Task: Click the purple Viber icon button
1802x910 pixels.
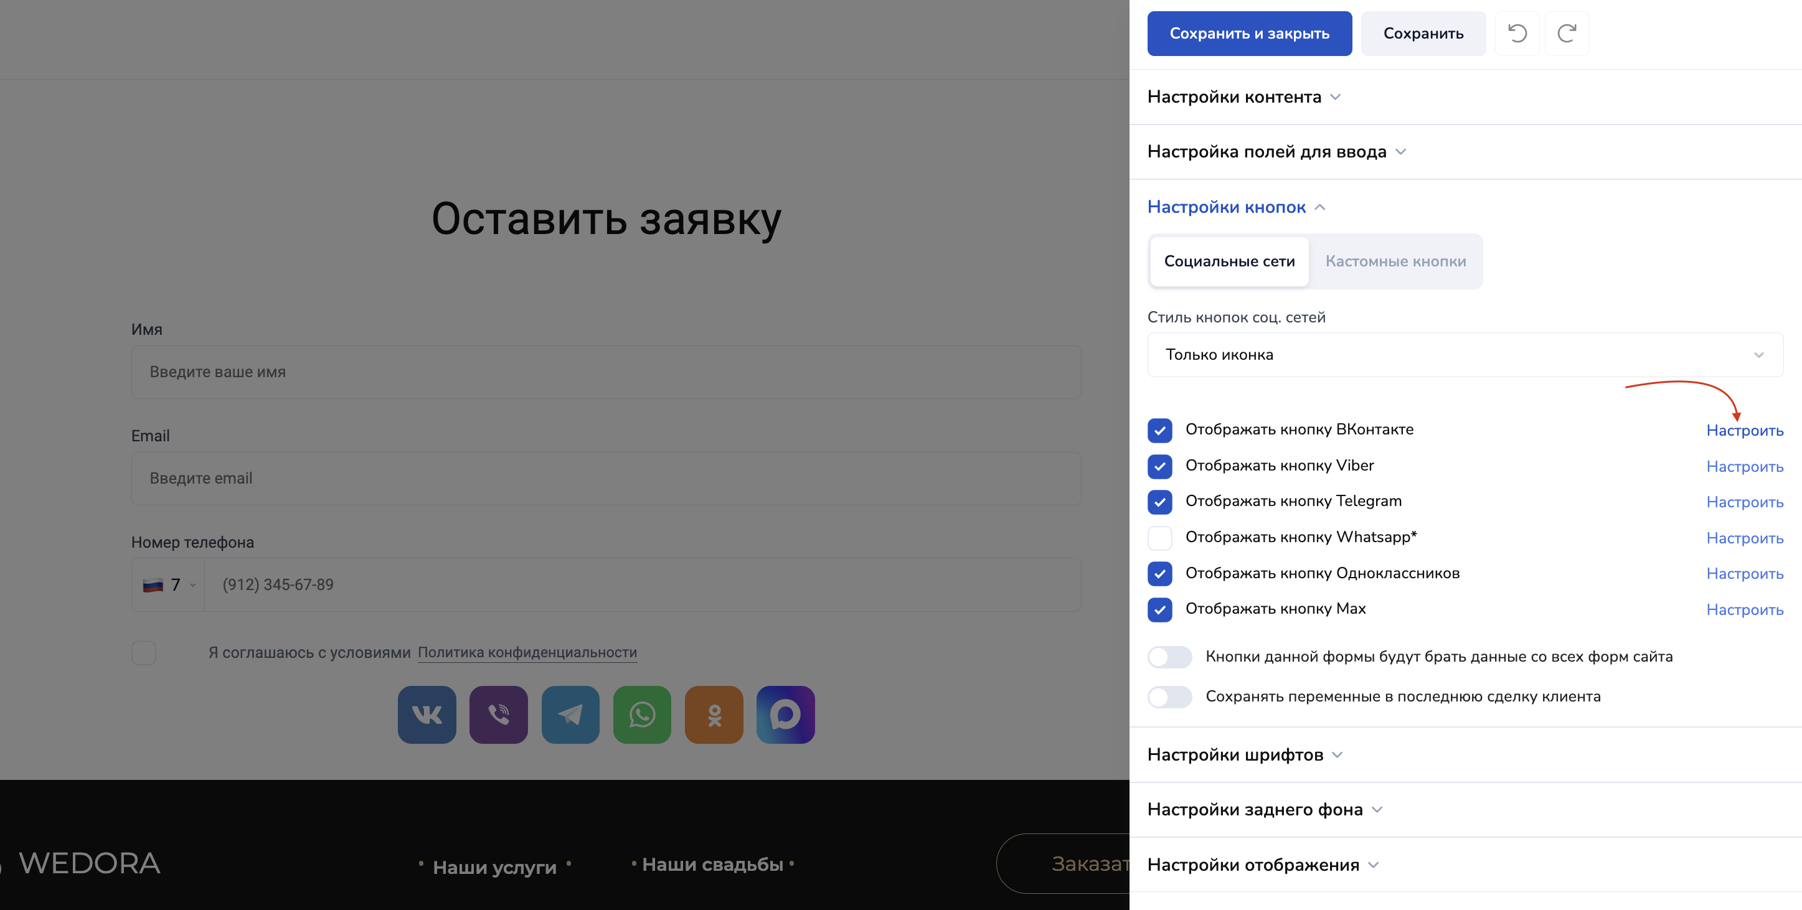Action: pyautogui.click(x=498, y=714)
